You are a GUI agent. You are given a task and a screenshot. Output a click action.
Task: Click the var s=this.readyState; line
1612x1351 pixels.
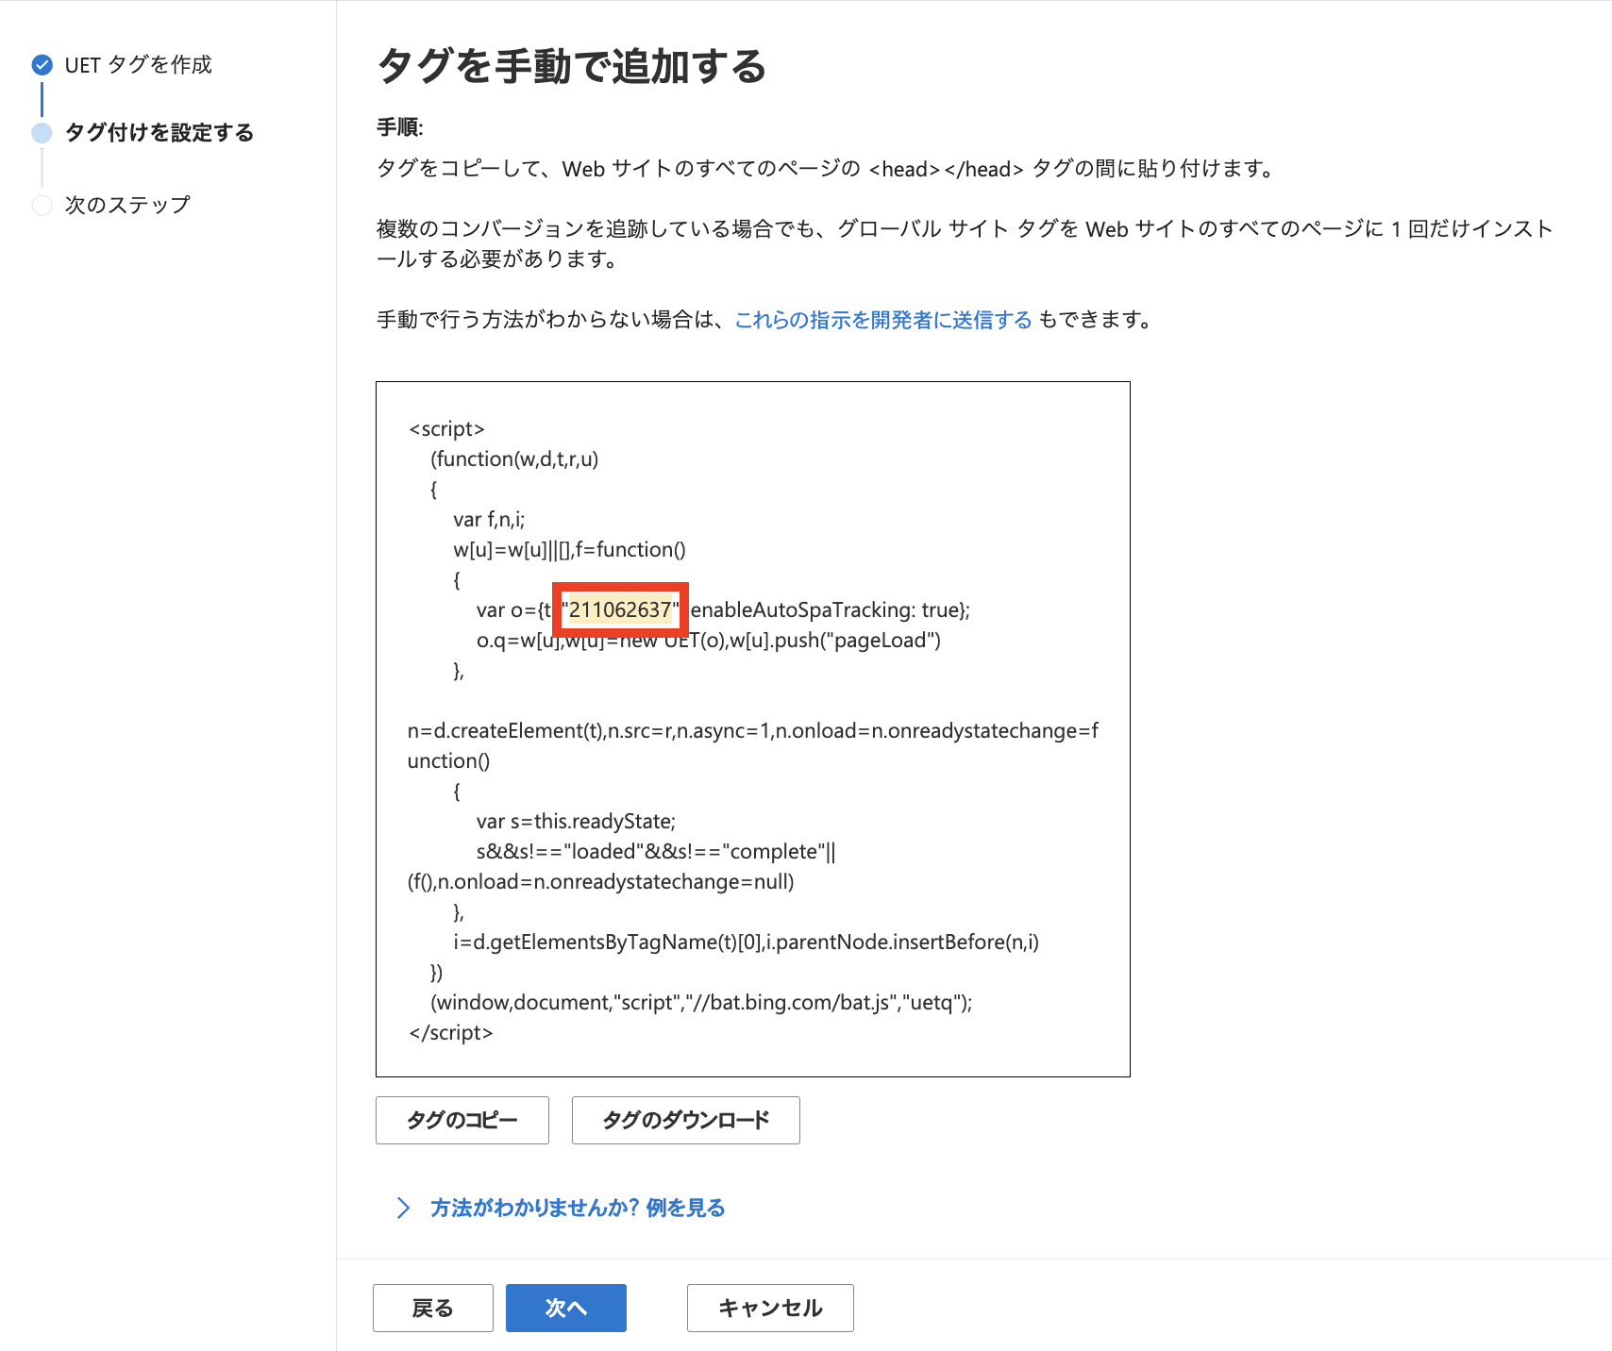576,822
